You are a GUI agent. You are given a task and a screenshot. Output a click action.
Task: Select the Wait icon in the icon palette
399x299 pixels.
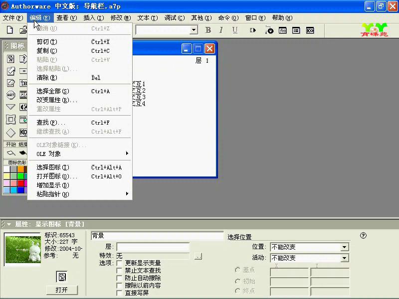[10, 95]
